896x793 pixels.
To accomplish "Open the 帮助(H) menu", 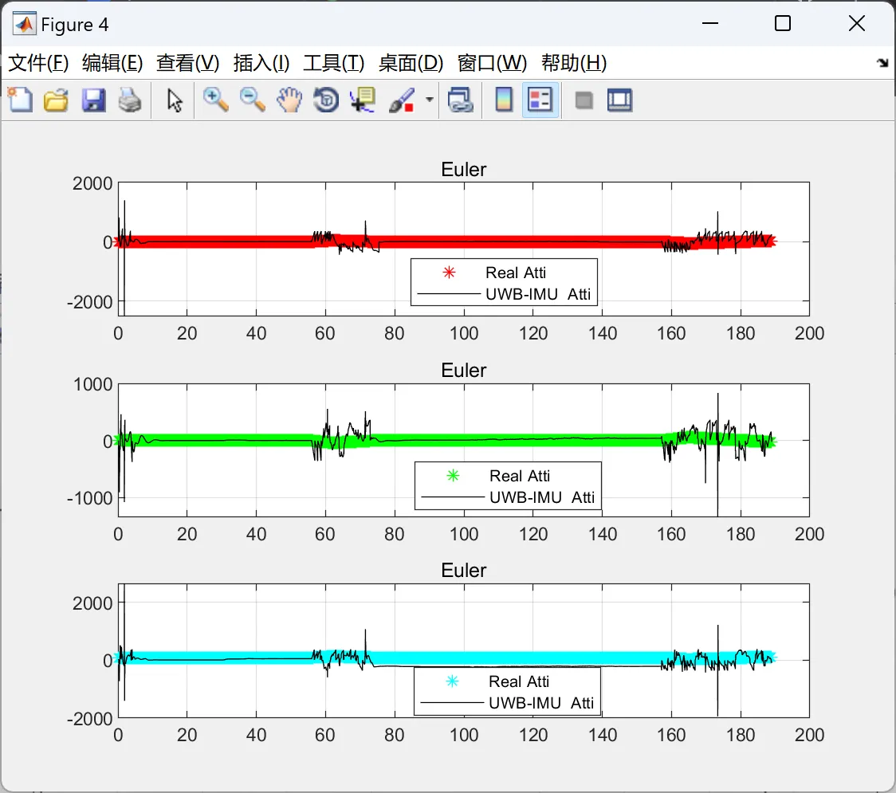I will coord(574,63).
